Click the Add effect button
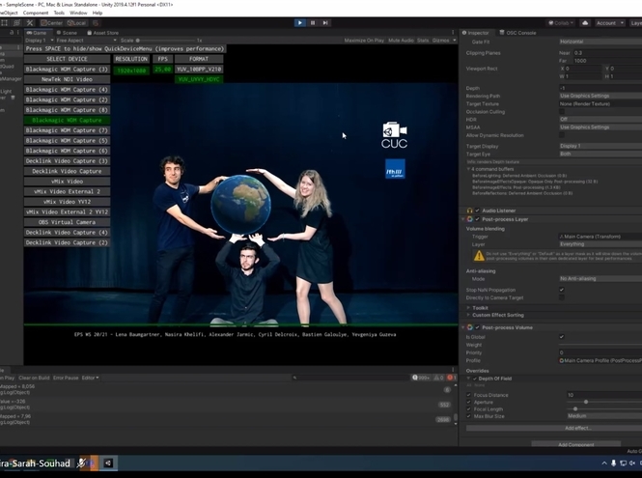Viewport: 642px width, 478px height. tap(576, 428)
